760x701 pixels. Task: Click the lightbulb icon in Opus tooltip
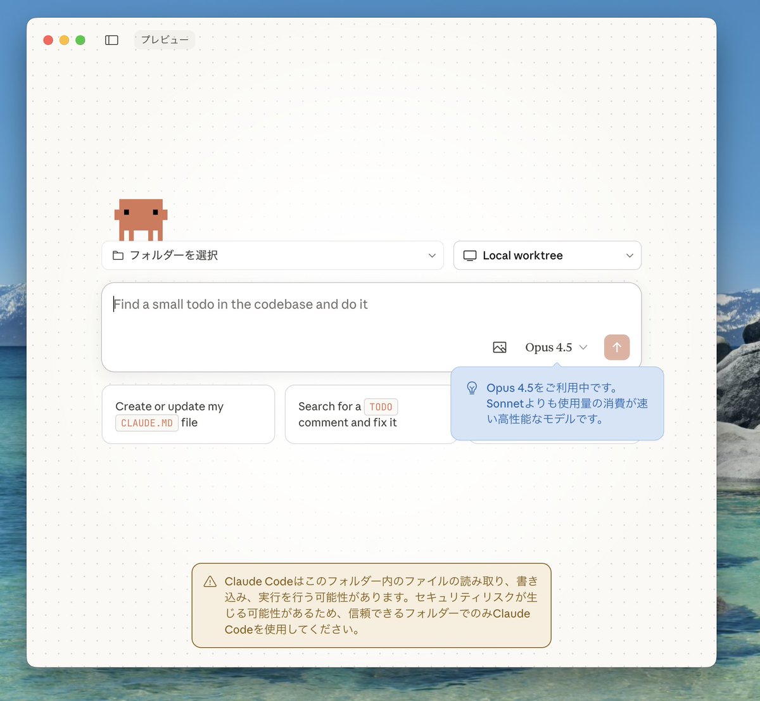point(472,388)
